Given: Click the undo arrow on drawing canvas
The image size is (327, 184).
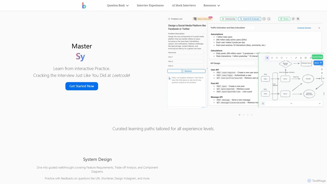Looking at the screenshot, I should [x=291, y=103].
